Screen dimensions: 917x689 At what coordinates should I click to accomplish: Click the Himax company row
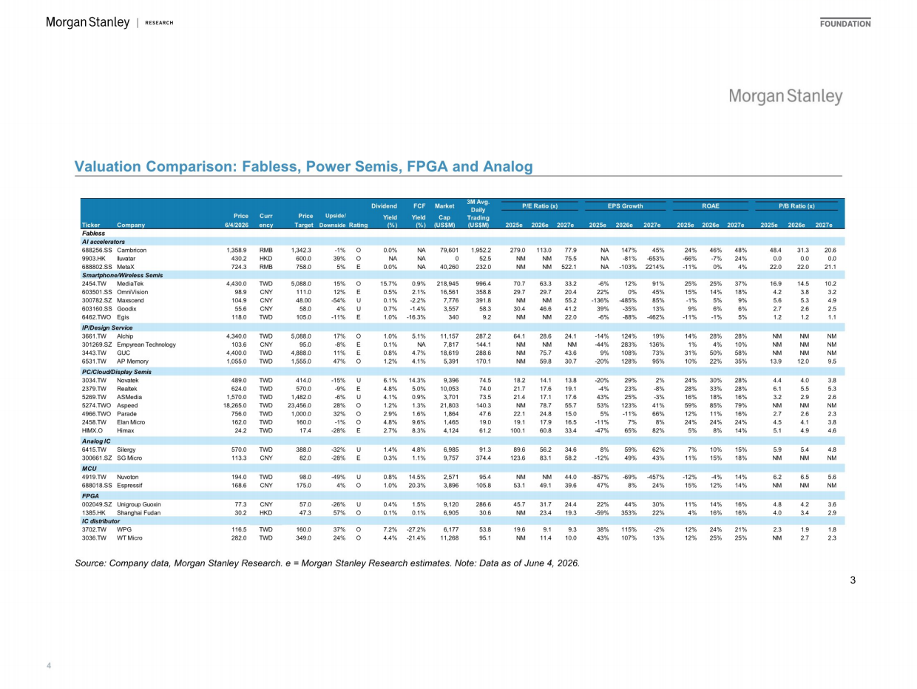458,430
